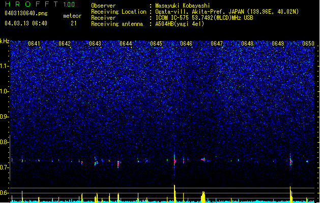This screenshot has height=203, width=320.
Task: Click the 1.1 frequency axis label
Action: pos(5,66)
